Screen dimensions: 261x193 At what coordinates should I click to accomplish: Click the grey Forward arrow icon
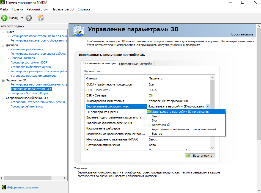pos(29,18)
